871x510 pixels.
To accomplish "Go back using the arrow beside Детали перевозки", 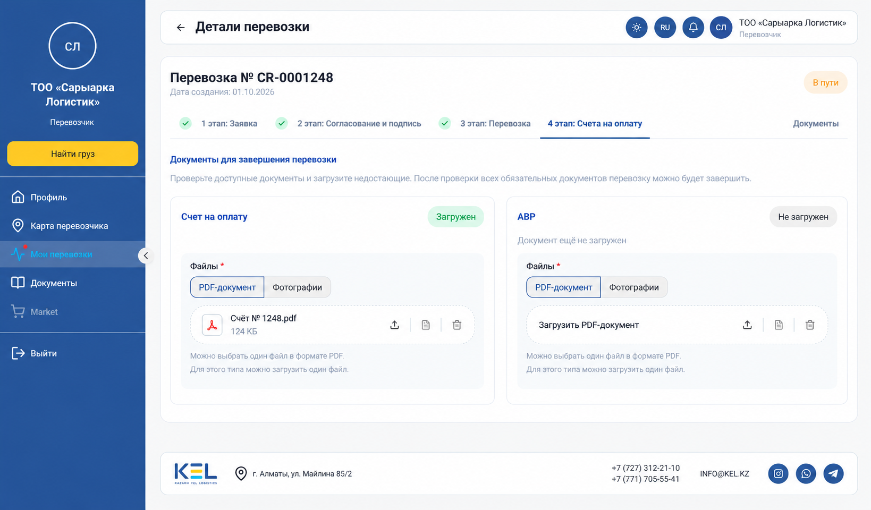I will pos(181,28).
